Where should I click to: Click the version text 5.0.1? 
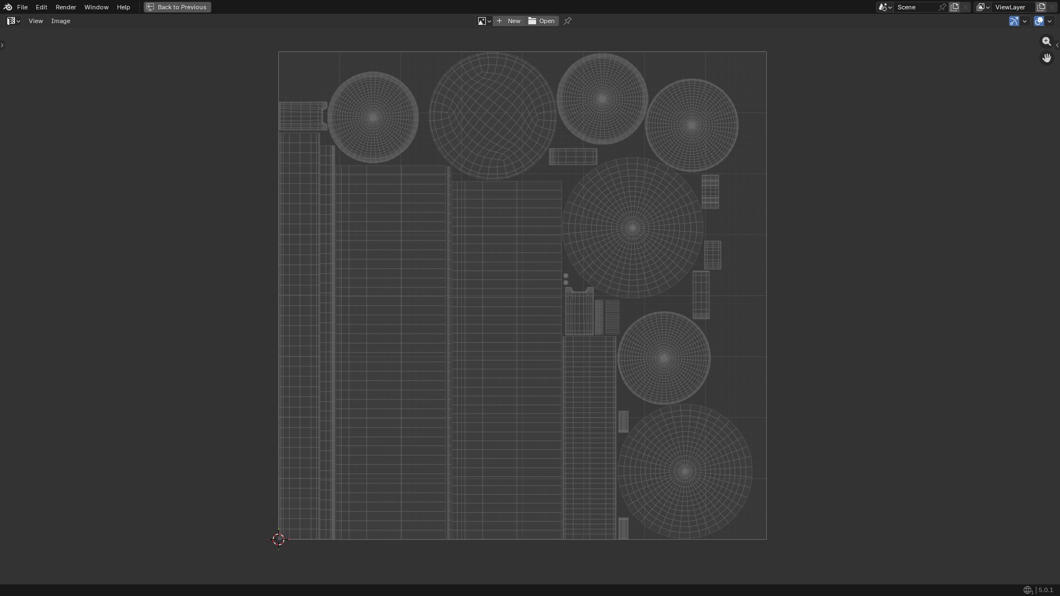(x=1046, y=590)
